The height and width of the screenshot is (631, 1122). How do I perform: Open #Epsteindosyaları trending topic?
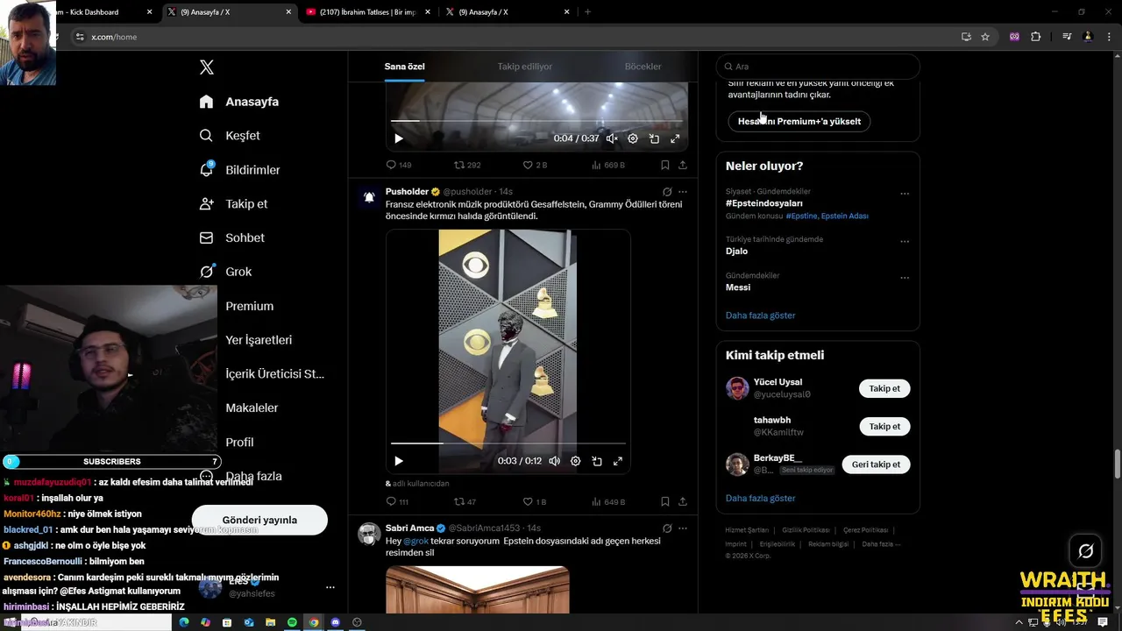pyautogui.click(x=764, y=203)
